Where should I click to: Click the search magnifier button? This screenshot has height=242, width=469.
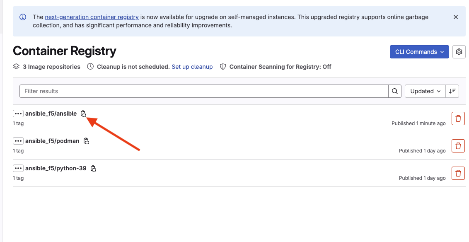(395, 91)
